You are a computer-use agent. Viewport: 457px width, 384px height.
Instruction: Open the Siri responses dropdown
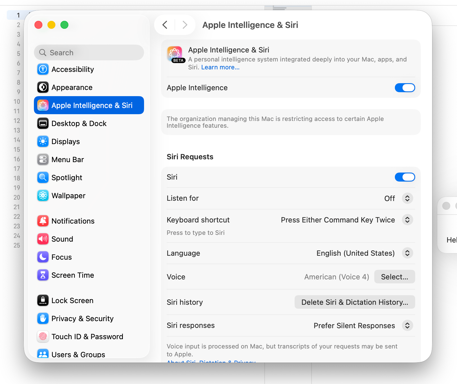[x=407, y=325]
